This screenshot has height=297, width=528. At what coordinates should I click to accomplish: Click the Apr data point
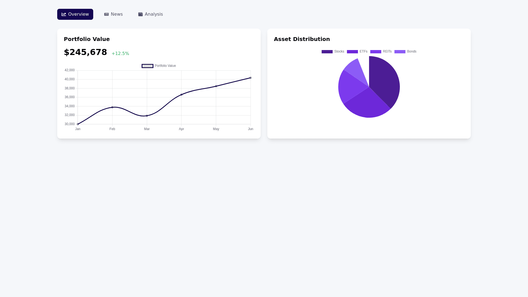pyautogui.click(x=182, y=95)
